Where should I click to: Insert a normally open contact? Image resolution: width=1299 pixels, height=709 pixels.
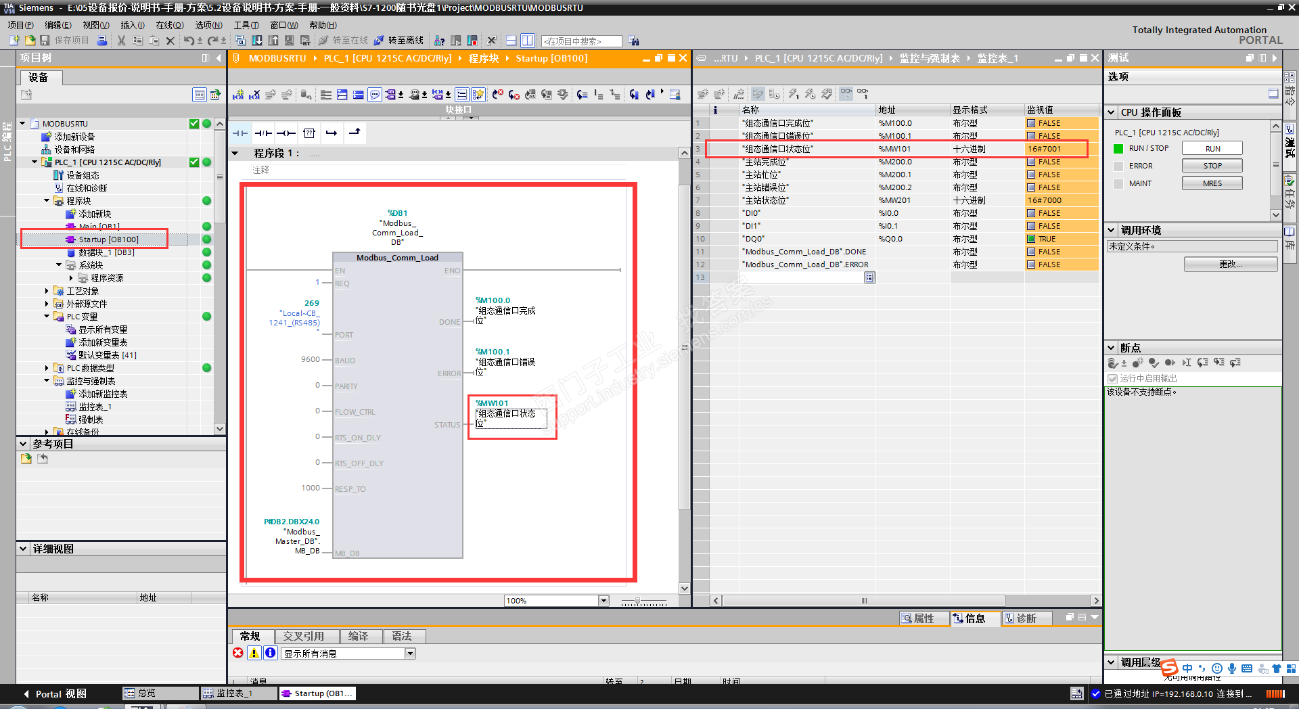(x=240, y=133)
